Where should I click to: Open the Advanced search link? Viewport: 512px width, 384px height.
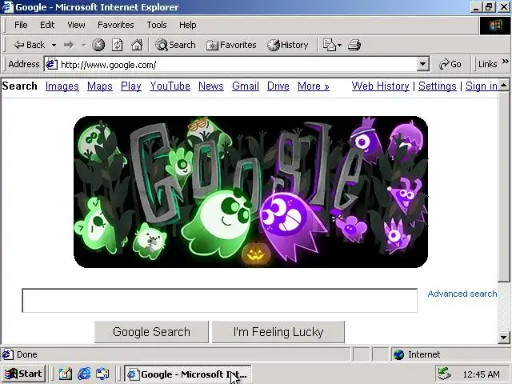tap(462, 294)
